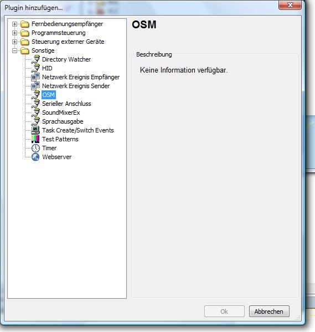Select the Task Create/Switch Events computer icon
Image resolution: width=315 pixels, height=332 pixels.
35,130
